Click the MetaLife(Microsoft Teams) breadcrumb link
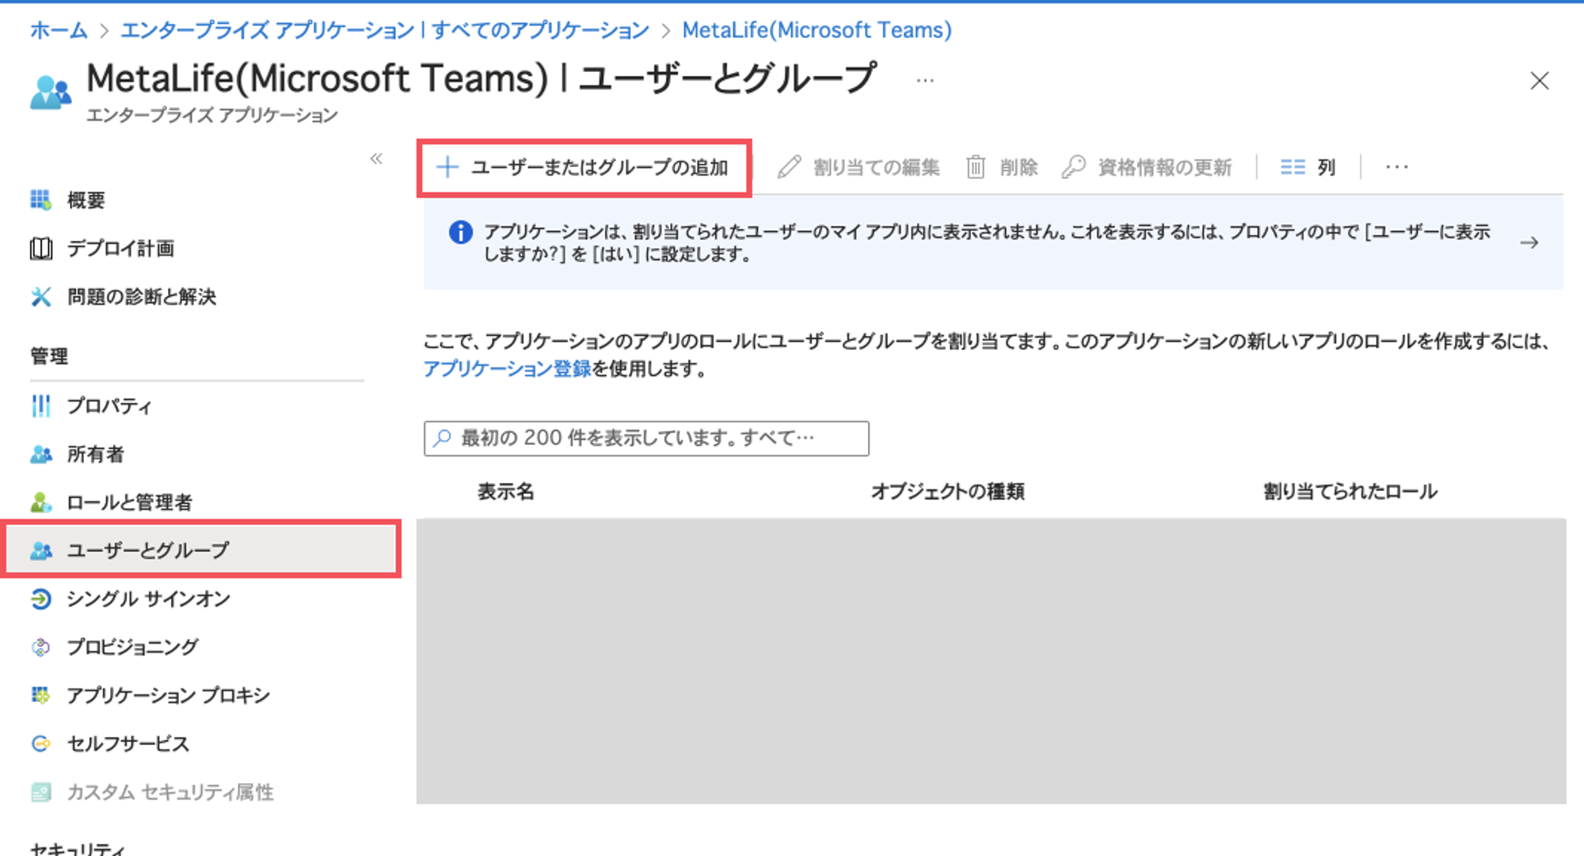 tap(817, 30)
